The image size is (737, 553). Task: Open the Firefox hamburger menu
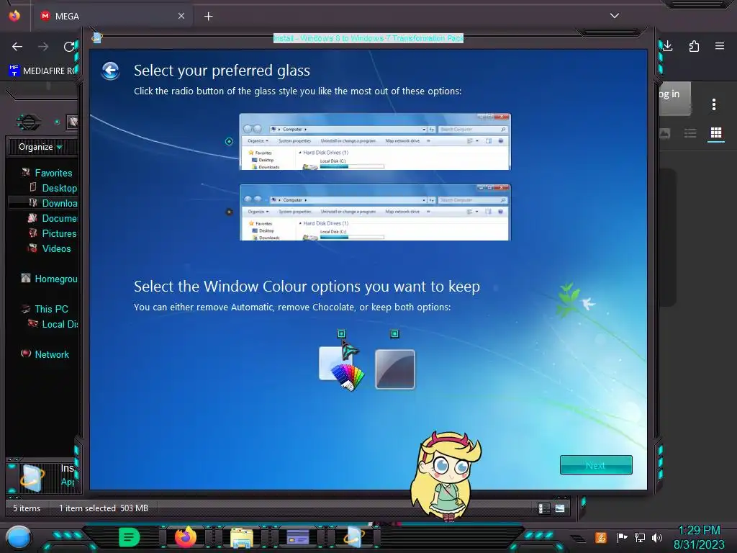click(x=720, y=46)
